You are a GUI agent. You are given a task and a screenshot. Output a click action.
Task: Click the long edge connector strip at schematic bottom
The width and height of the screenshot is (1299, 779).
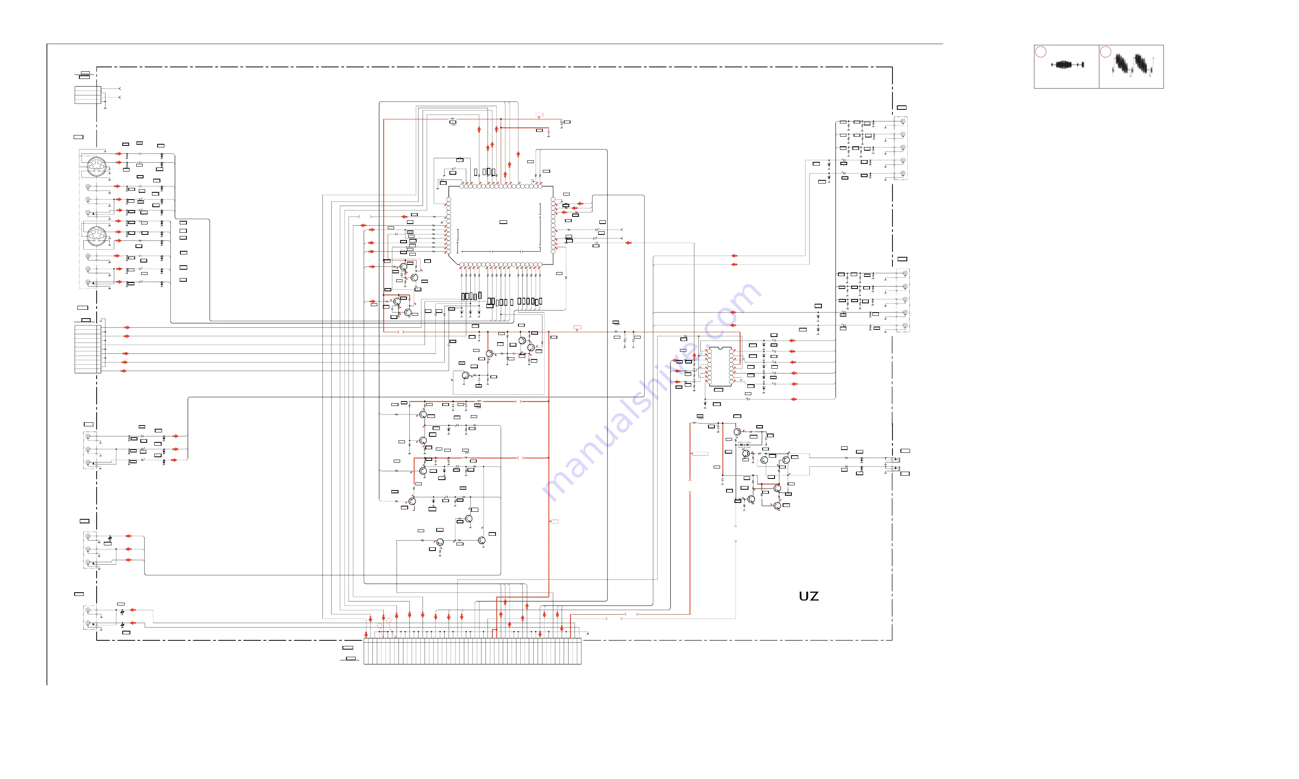pos(473,652)
